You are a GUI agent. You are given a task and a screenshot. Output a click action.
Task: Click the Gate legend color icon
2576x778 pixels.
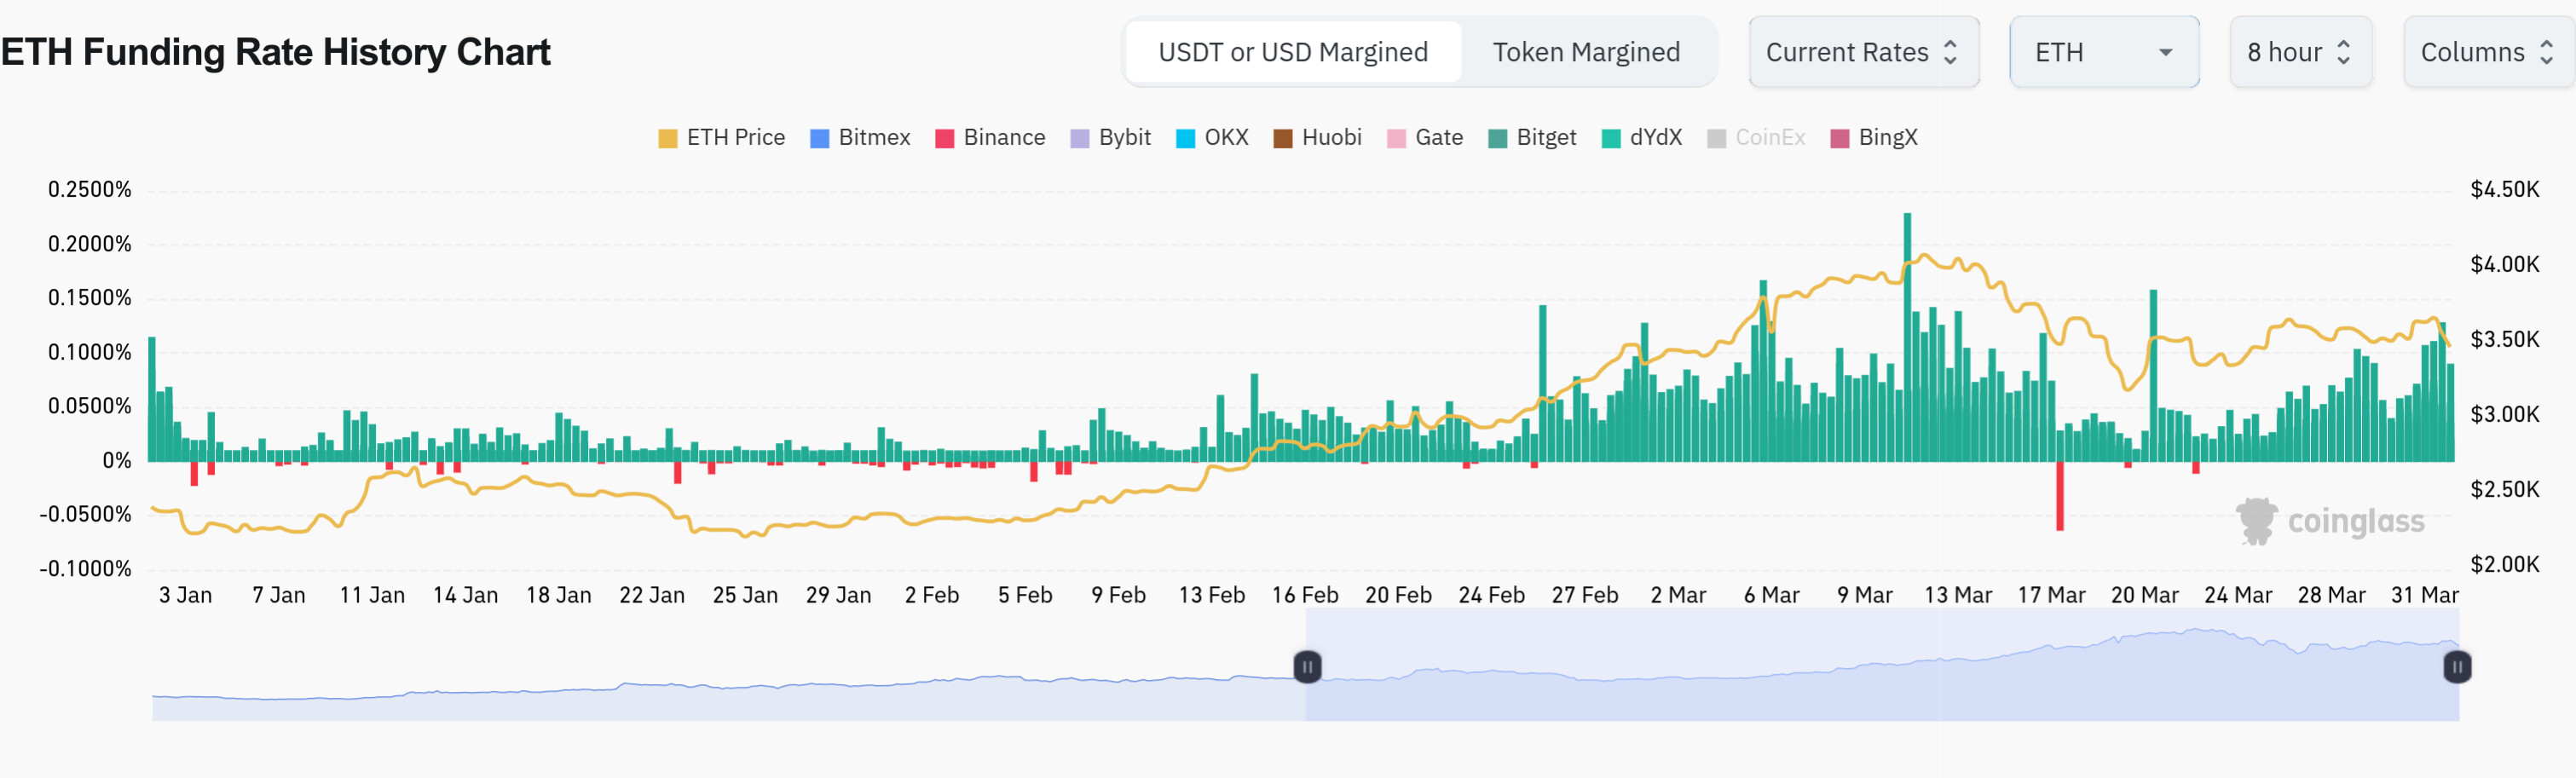(1397, 139)
